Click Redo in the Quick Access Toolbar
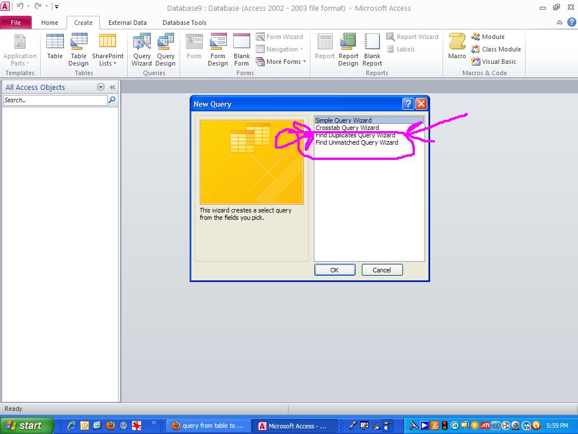The height and width of the screenshot is (434, 578). point(38,6)
